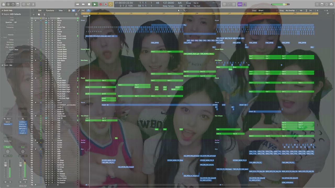Toggle the Flex show/hide icon
Viewport: 335px width, 188px height.
click(x=83, y=10)
